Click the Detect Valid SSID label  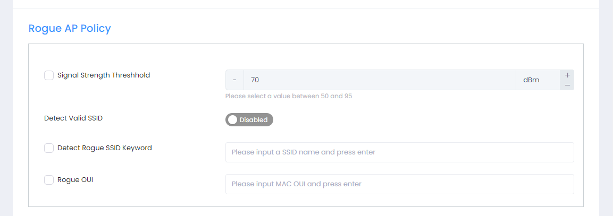[73, 118]
